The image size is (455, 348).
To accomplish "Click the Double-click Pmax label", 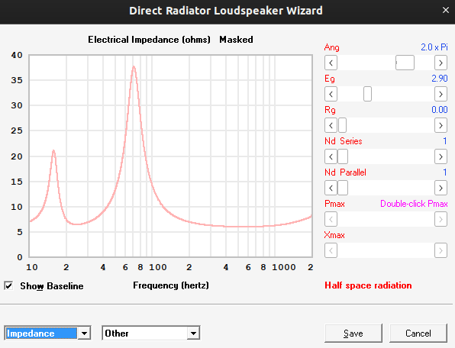I will coord(414,204).
